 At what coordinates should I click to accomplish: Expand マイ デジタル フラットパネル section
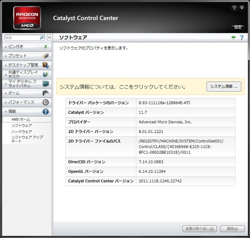click(x=27, y=84)
